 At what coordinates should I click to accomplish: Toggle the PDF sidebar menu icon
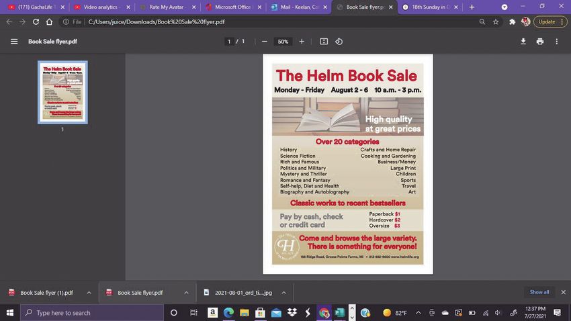14,42
